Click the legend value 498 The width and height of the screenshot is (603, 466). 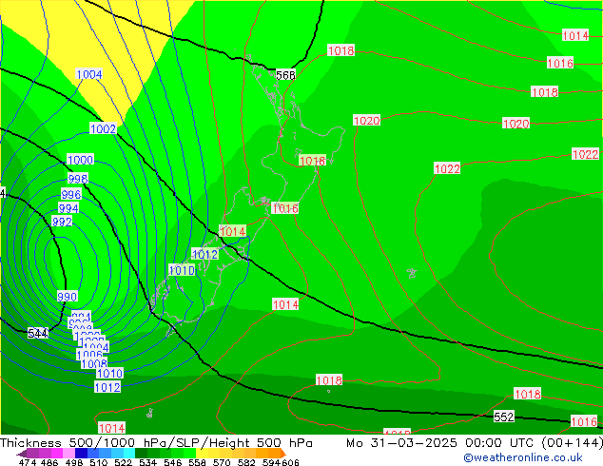pyautogui.click(x=74, y=462)
